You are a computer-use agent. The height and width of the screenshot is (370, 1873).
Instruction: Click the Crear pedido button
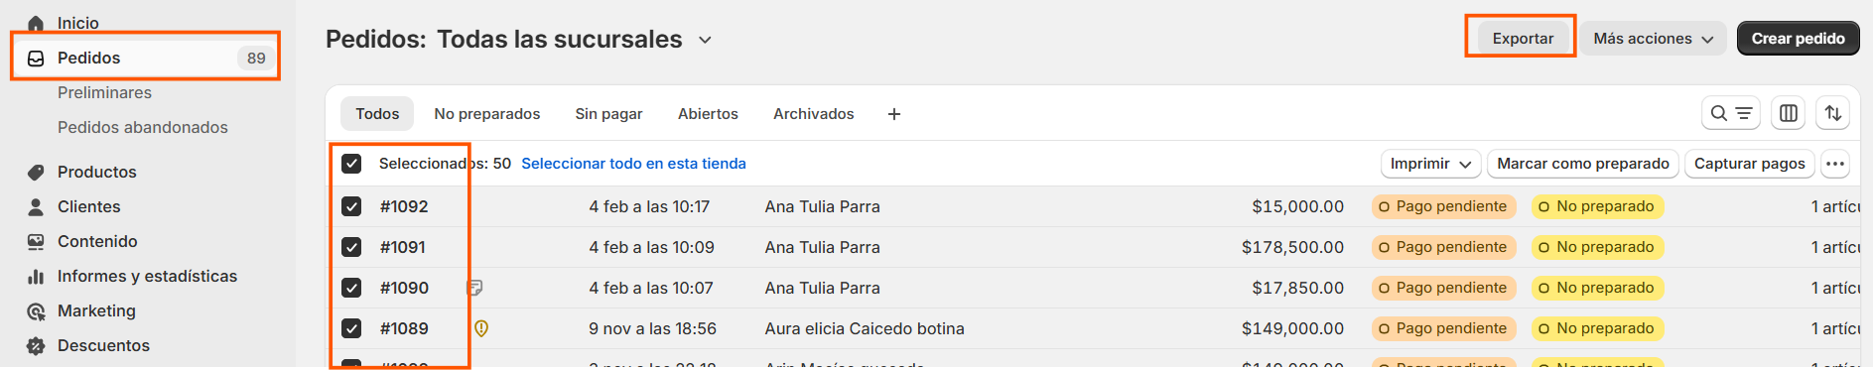click(x=1798, y=39)
